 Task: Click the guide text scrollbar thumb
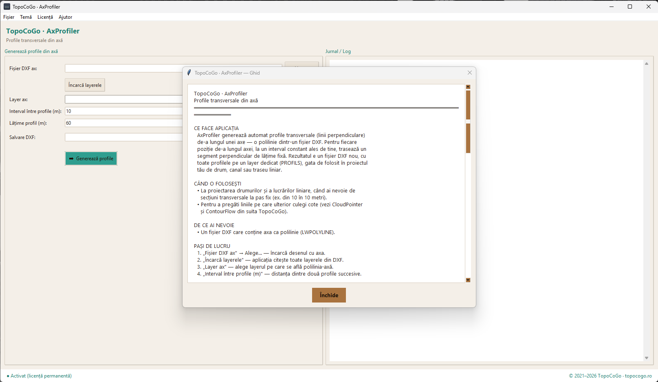(x=468, y=121)
